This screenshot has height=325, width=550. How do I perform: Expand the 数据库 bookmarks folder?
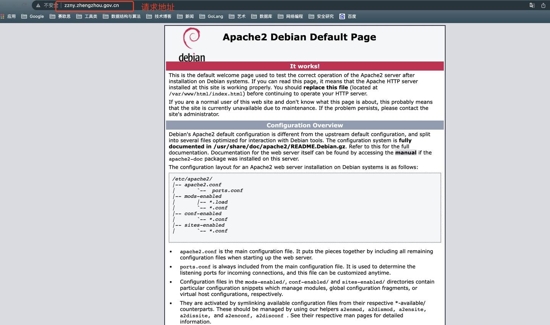[262, 16]
